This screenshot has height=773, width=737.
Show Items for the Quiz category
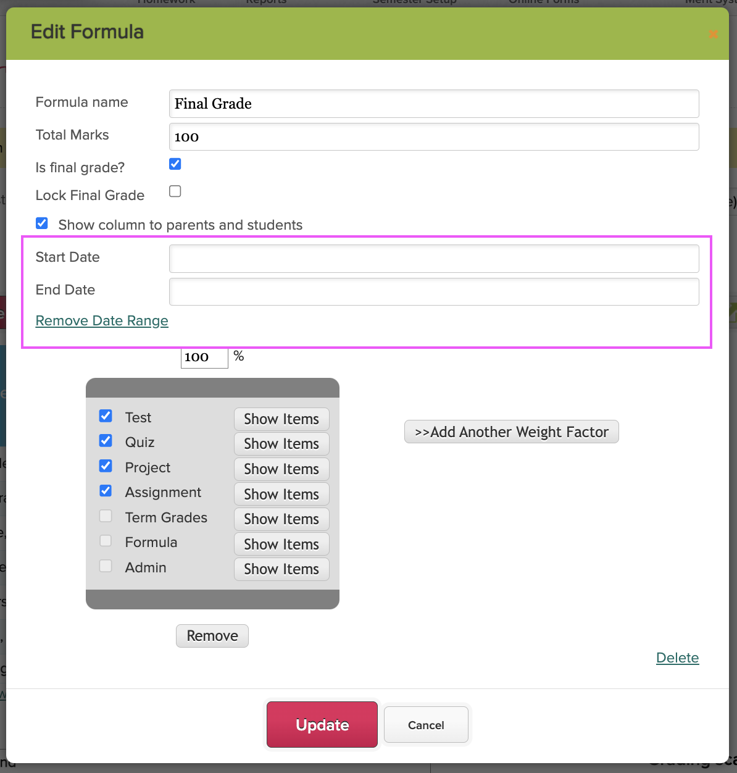click(x=281, y=444)
